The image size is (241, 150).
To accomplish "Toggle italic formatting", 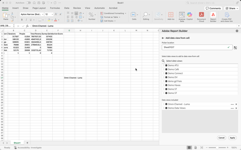I will [26, 20].
